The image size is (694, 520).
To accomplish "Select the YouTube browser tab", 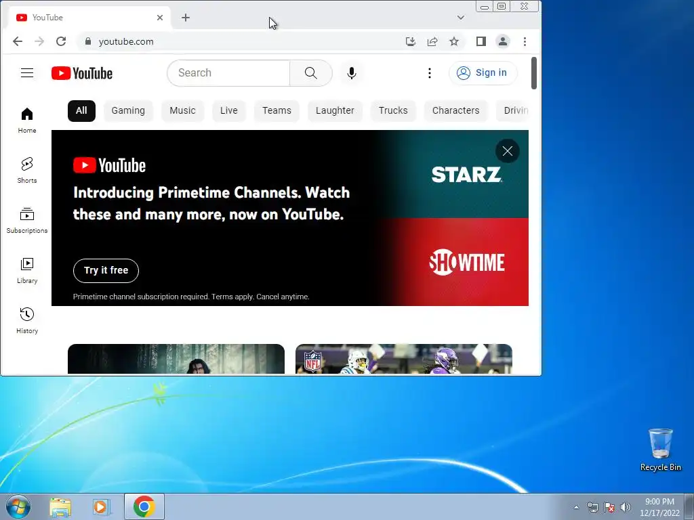I will point(90,18).
